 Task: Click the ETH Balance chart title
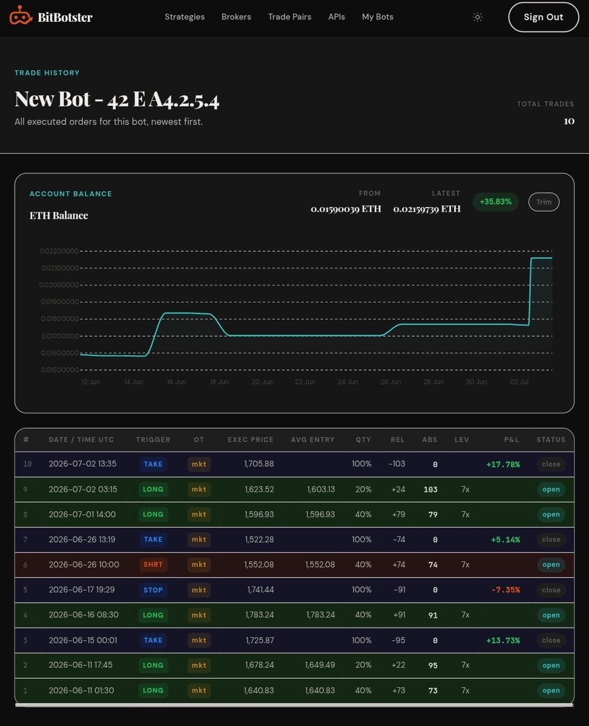point(59,215)
